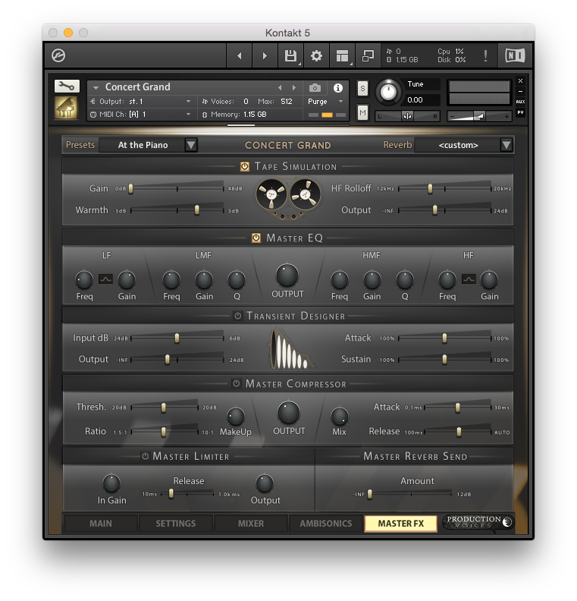577x601 pixels.
Task: Click the HF Rolloff slider handle
Action: (430, 189)
